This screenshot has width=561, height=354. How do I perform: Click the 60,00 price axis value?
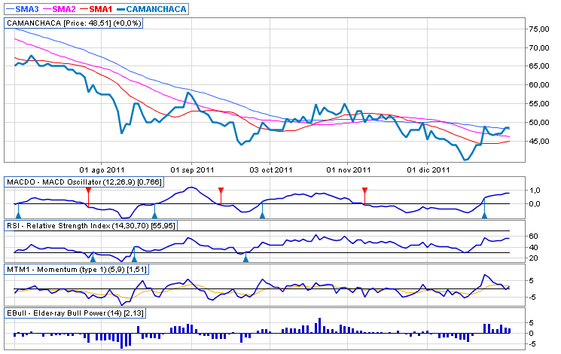[539, 85]
